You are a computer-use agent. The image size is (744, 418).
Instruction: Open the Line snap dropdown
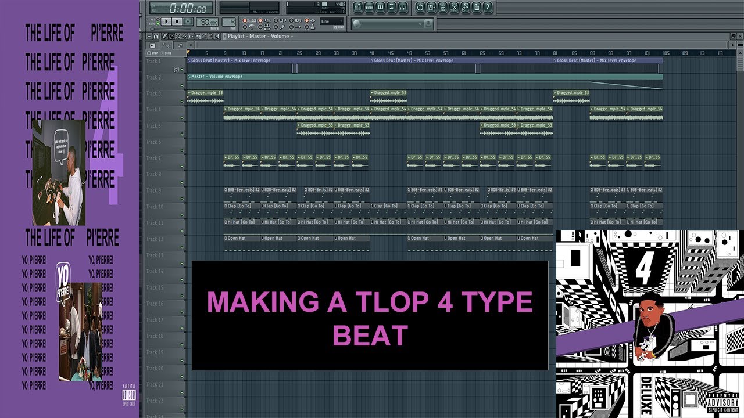(x=332, y=21)
